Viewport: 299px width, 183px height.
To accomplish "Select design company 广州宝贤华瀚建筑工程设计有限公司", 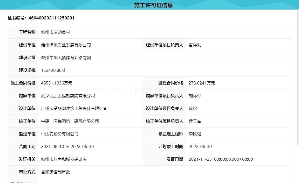I will pos(74,109).
